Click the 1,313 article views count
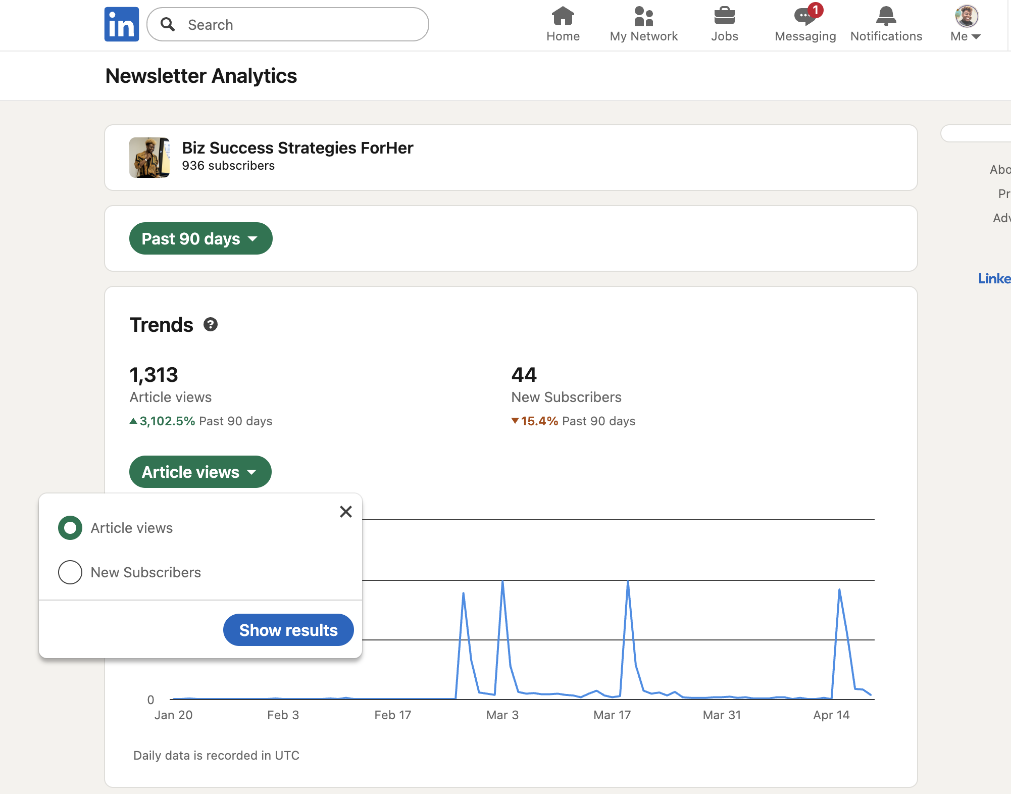 click(154, 375)
